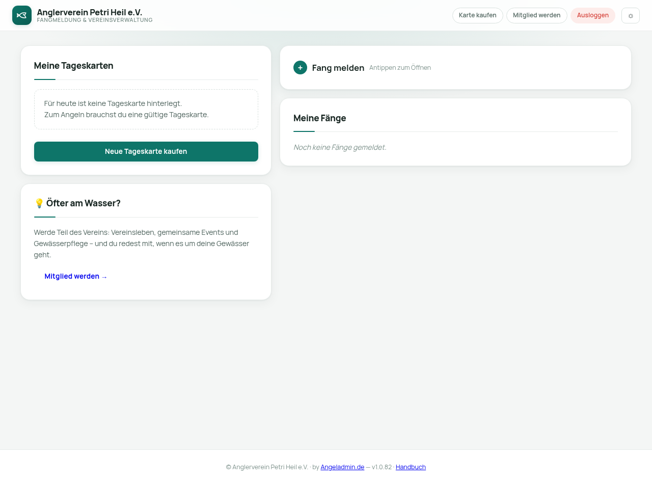Select the Meine Fänge heading
The image size is (652, 484).
(320, 118)
